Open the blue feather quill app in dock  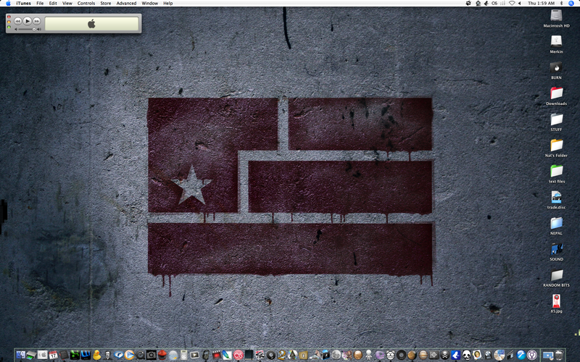click(x=227, y=355)
